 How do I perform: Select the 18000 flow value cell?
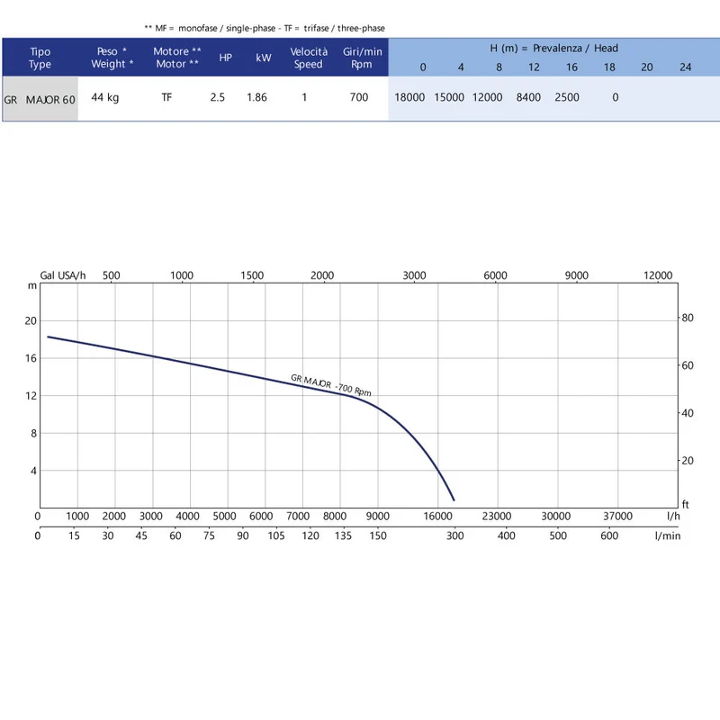tap(409, 97)
